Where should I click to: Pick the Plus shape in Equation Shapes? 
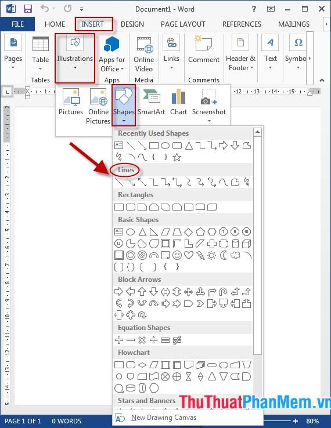point(119,340)
